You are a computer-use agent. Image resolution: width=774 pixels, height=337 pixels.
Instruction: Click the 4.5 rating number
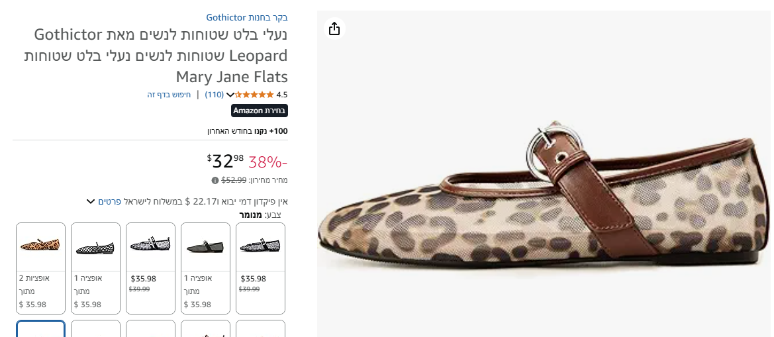[x=282, y=95]
